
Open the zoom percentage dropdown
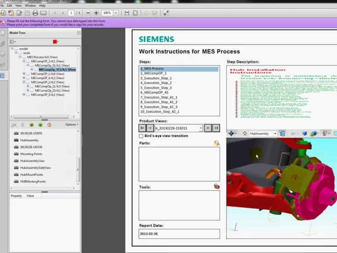(116, 13)
